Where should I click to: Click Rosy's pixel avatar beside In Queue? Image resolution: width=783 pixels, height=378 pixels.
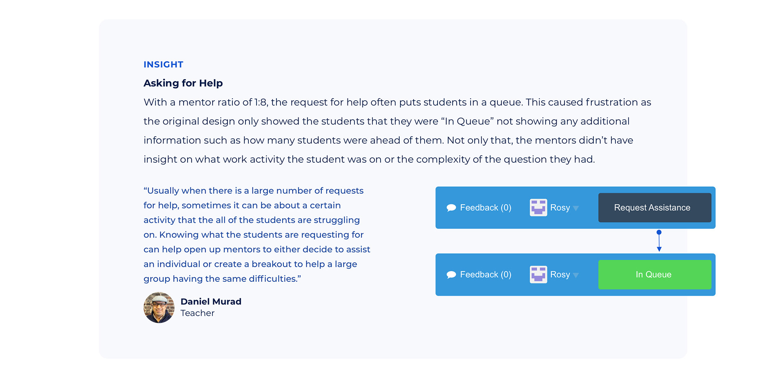click(x=538, y=274)
